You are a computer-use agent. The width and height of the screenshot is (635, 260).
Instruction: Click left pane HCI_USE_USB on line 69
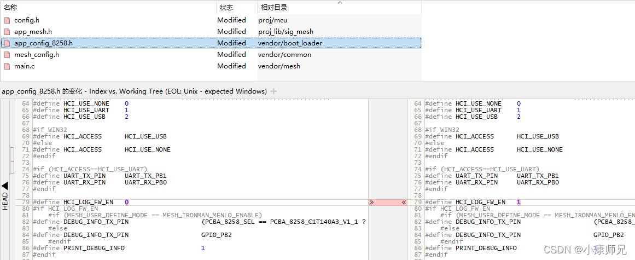[x=146, y=136]
